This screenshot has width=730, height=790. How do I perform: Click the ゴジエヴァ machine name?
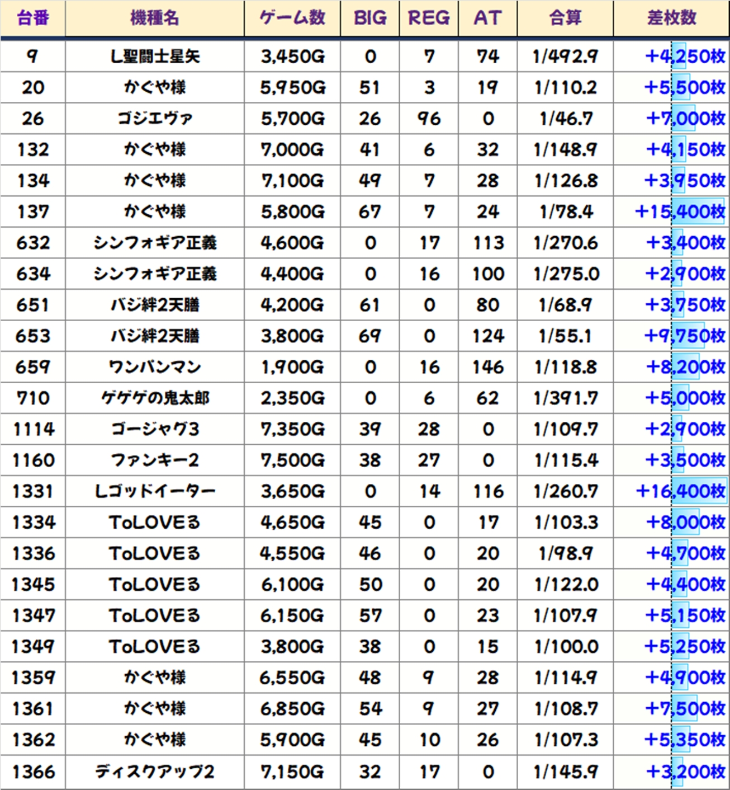click(154, 119)
